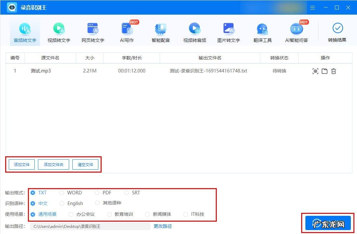Set recognition language to English

click(x=62, y=203)
